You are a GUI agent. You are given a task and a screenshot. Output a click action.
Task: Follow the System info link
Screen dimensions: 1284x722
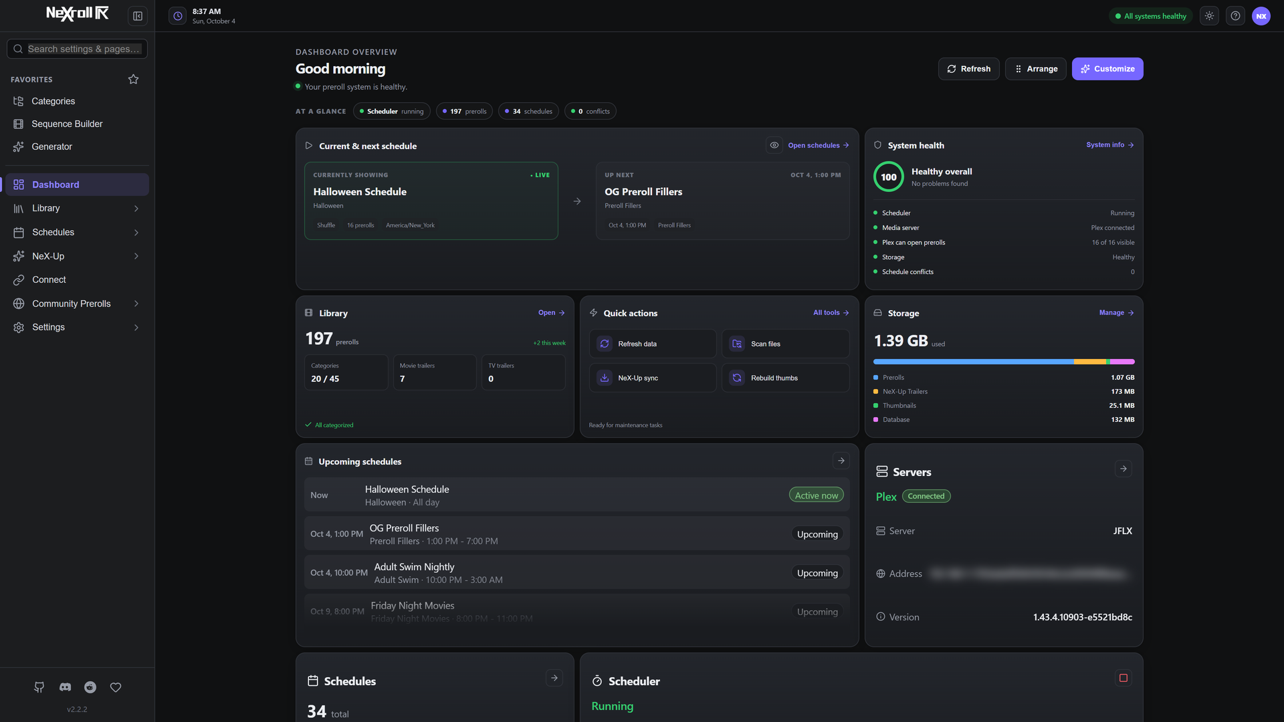(1110, 144)
